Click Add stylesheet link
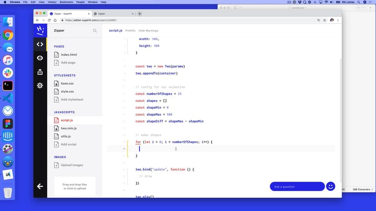Image resolution: width=376 pixels, height=211 pixels. 72,100
